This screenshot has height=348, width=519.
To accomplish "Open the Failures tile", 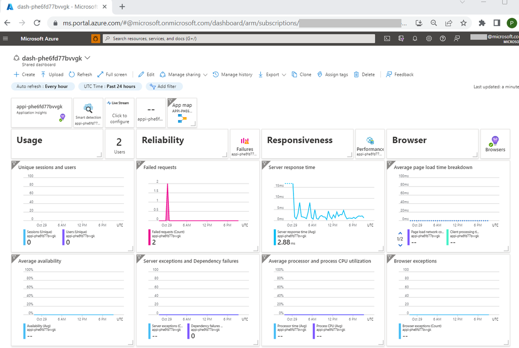I will pyautogui.click(x=245, y=144).
